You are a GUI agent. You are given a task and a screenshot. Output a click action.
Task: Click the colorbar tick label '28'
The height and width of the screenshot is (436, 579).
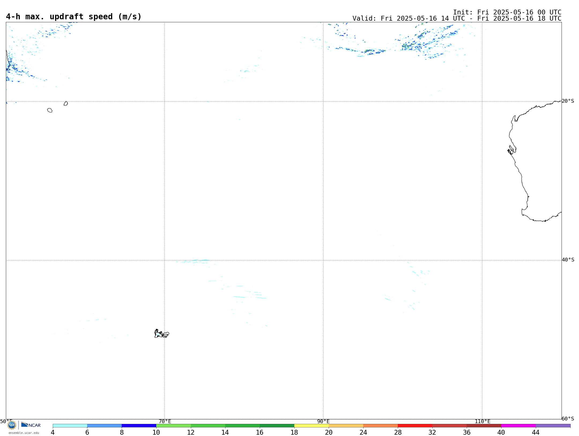pyautogui.click(x=398, y=433)
